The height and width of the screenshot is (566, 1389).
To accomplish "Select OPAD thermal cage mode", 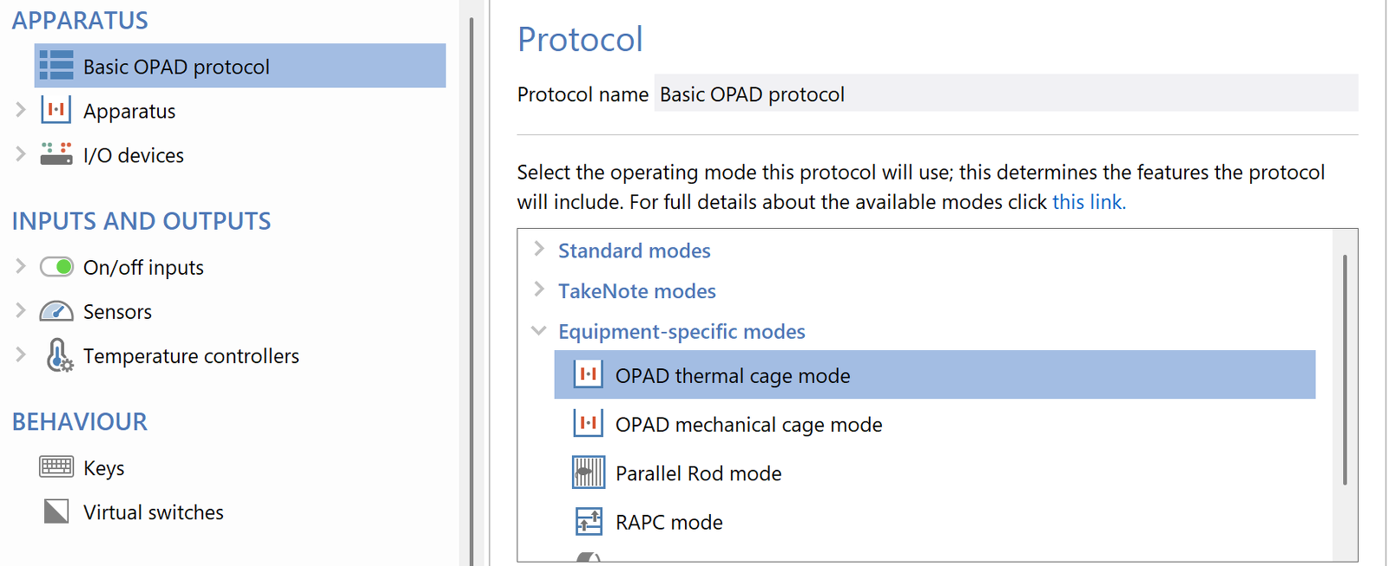I will [x=733, y=375].
